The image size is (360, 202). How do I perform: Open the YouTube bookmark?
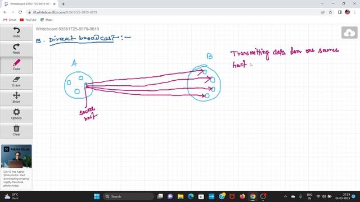(x=28, y=20)
